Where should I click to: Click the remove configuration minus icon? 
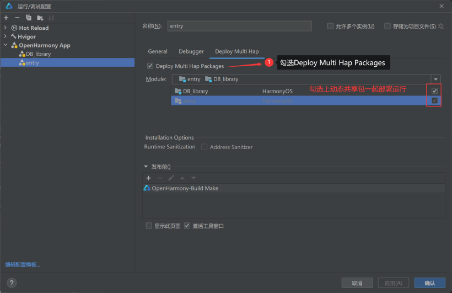click(17, 18)
